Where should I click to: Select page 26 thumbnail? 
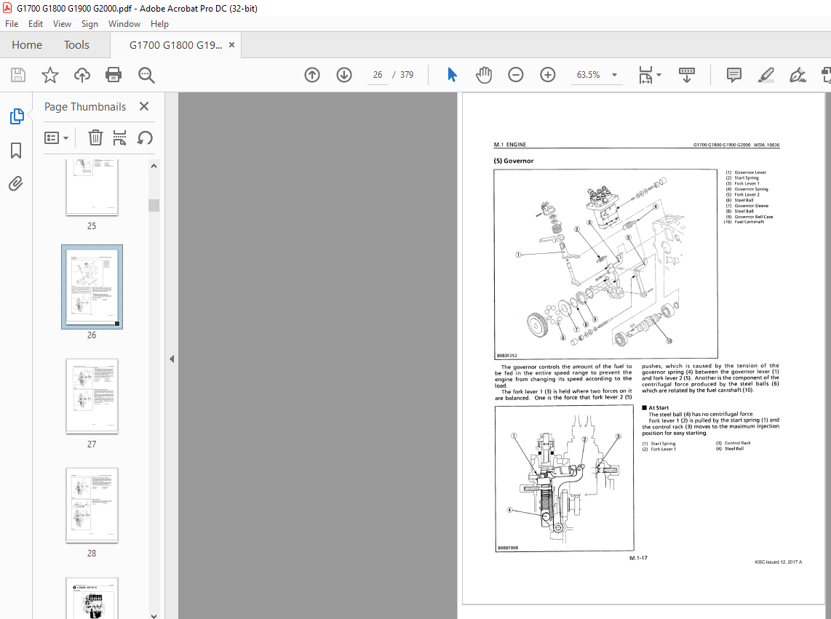(92, 287)
